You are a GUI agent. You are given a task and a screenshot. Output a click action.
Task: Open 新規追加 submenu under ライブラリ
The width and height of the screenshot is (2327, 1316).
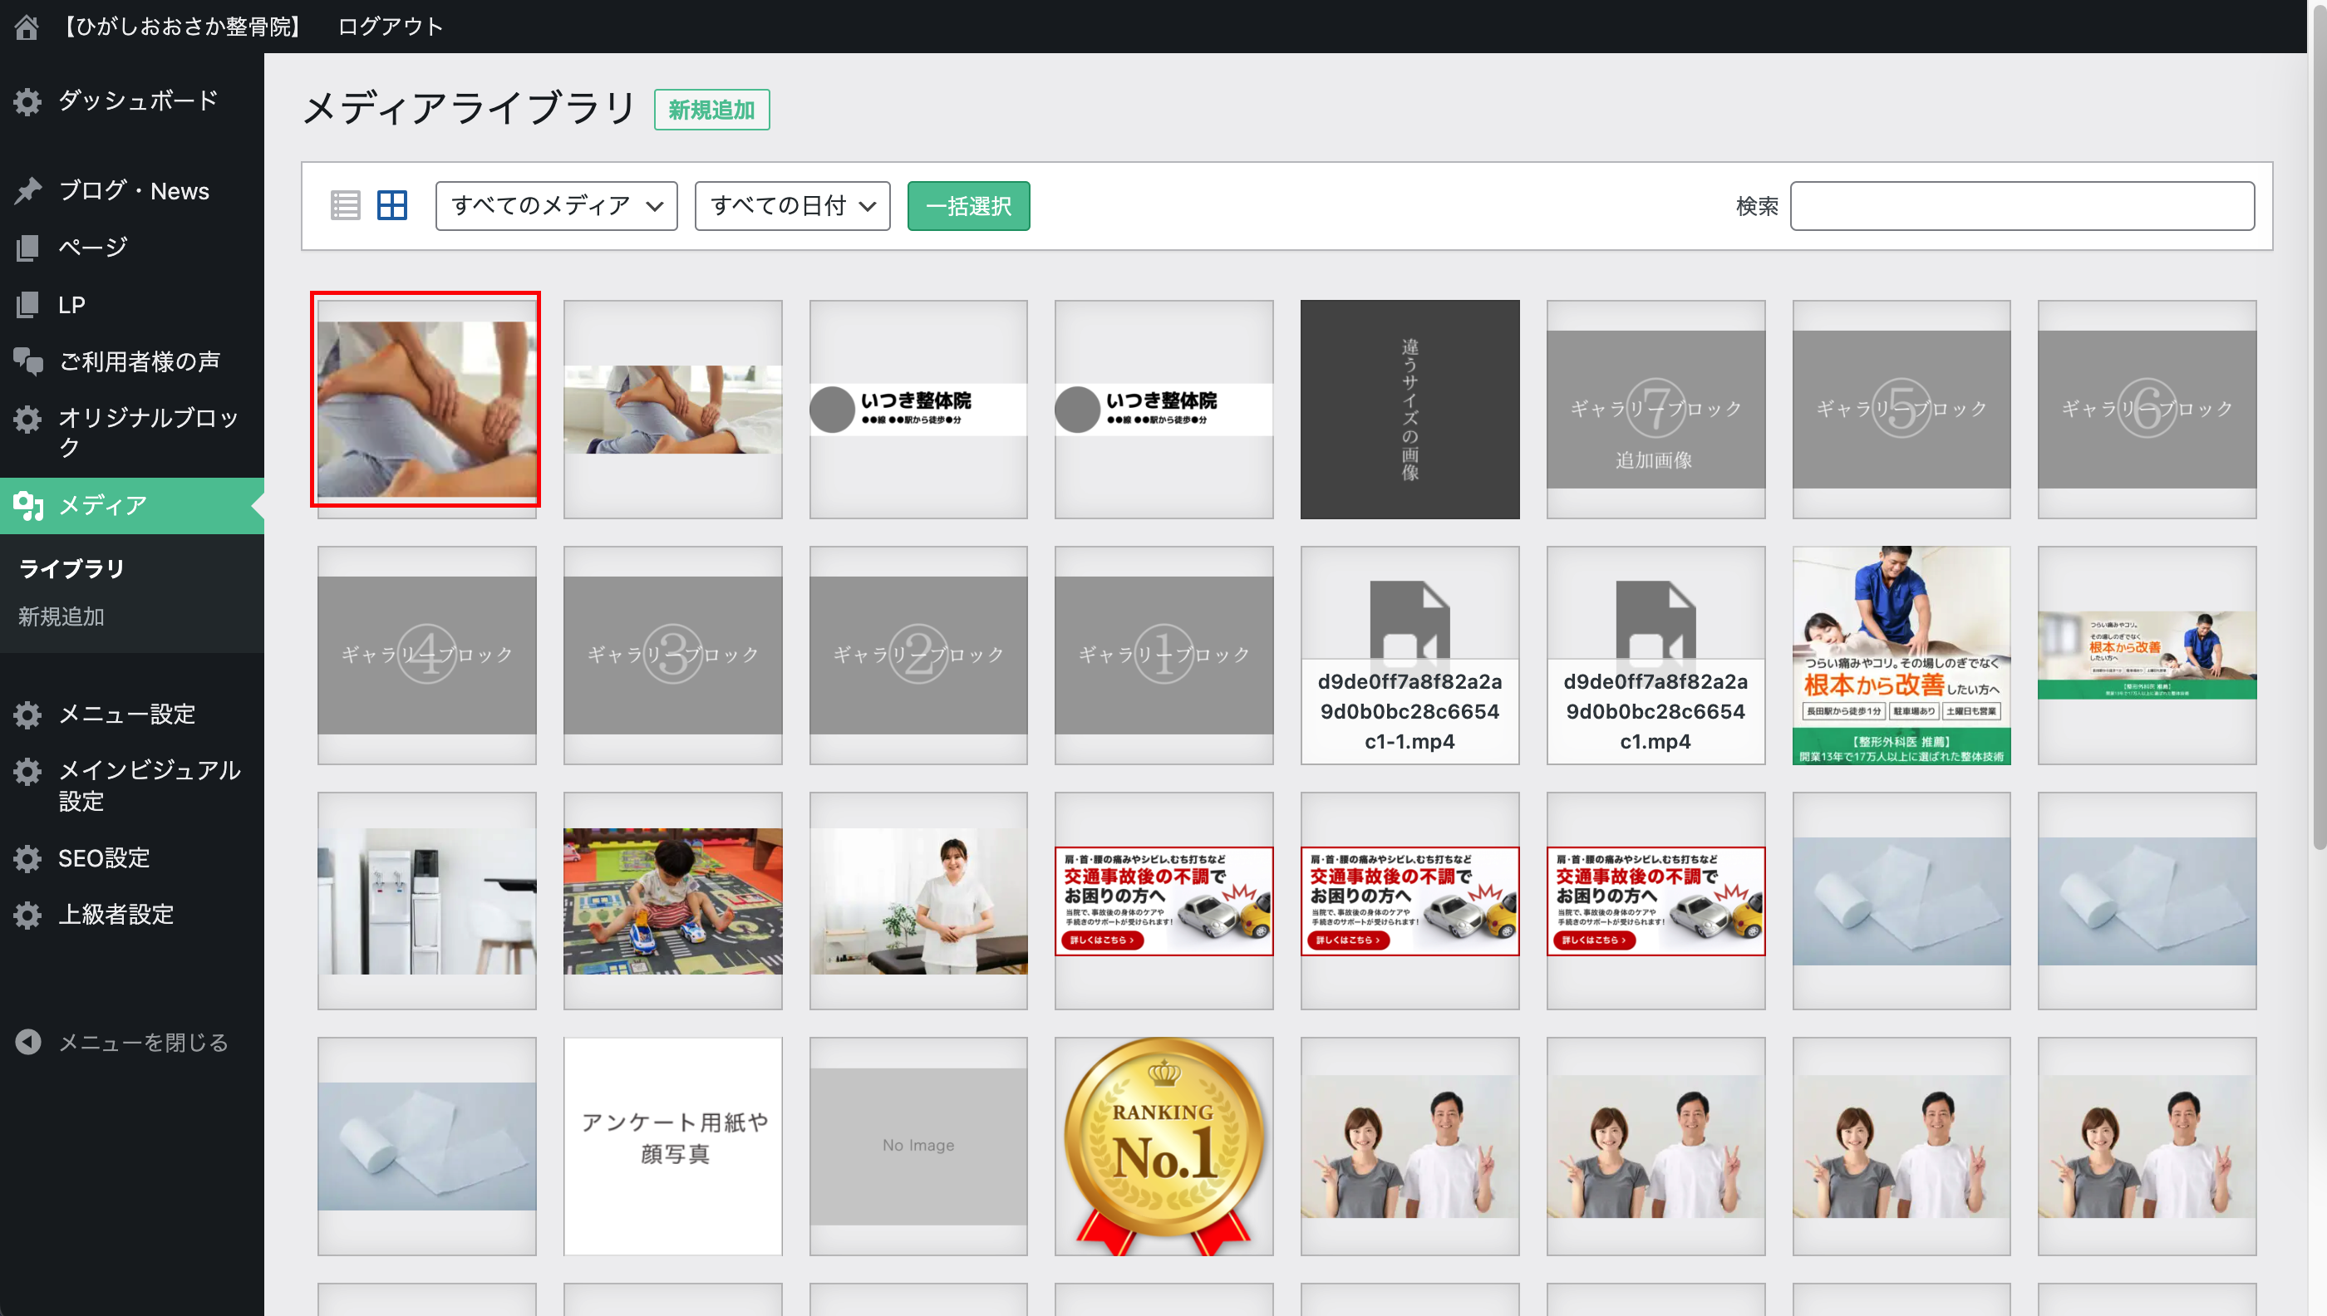(61, 616)
